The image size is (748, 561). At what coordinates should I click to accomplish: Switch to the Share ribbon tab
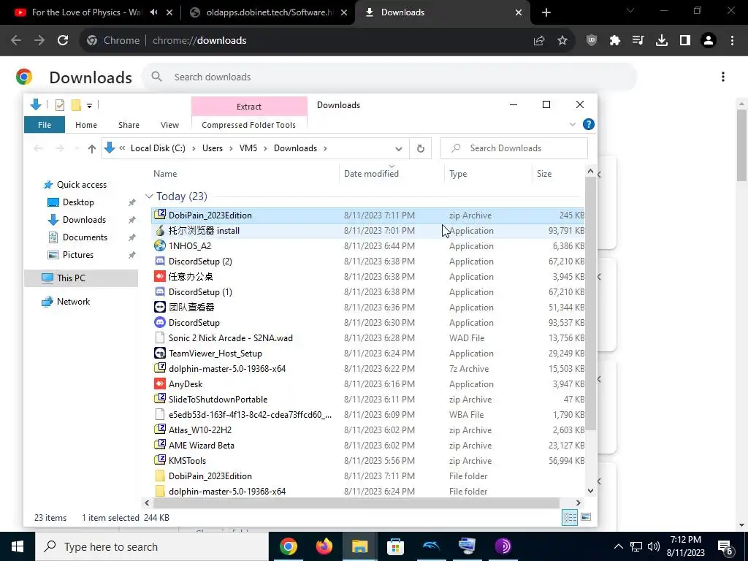[x=129, y=124]
